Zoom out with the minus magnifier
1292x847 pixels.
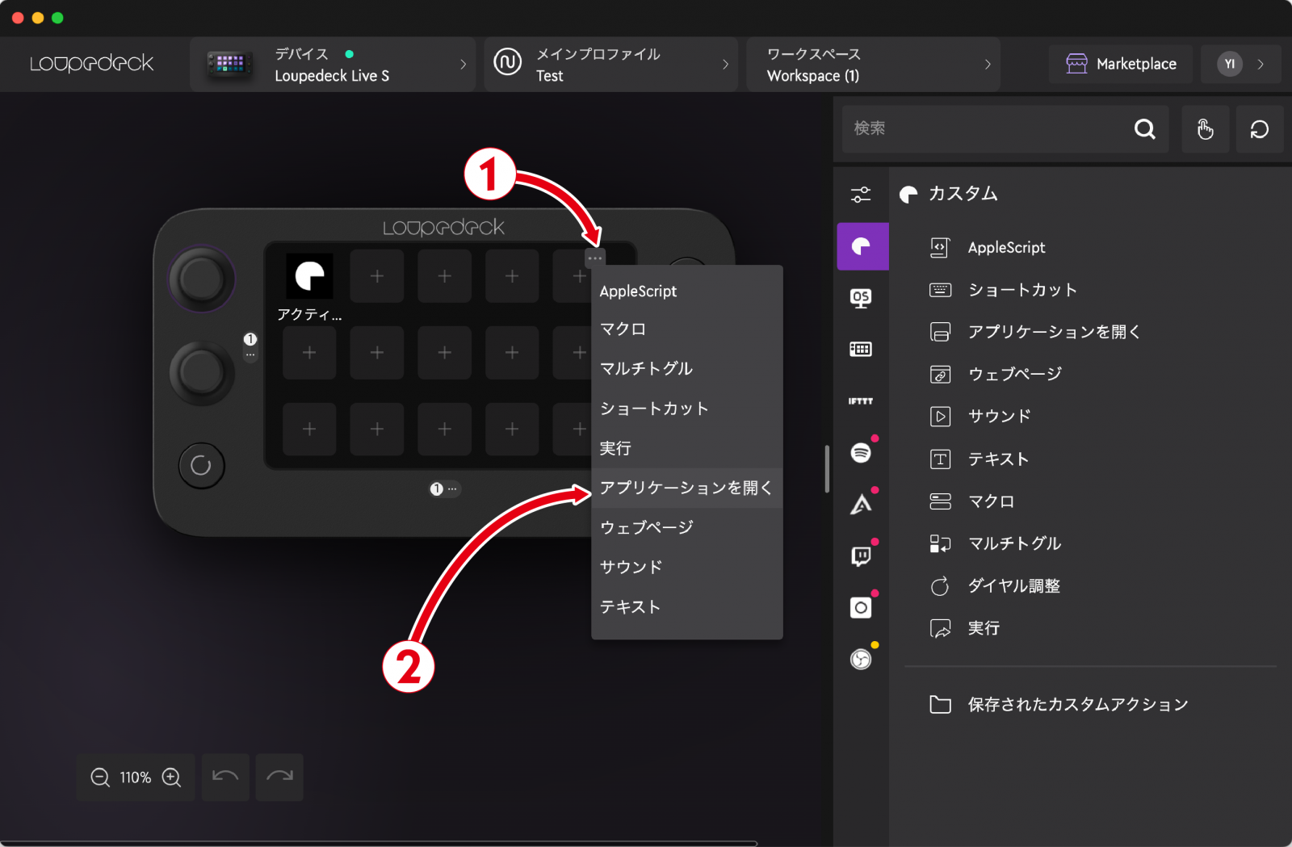[x=100, y=777]
